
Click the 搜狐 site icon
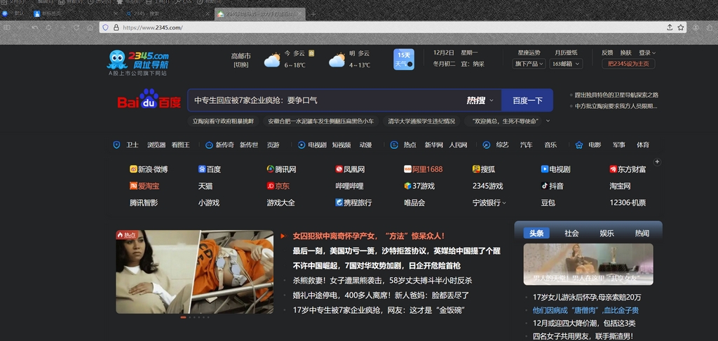(x=476, y=169)
